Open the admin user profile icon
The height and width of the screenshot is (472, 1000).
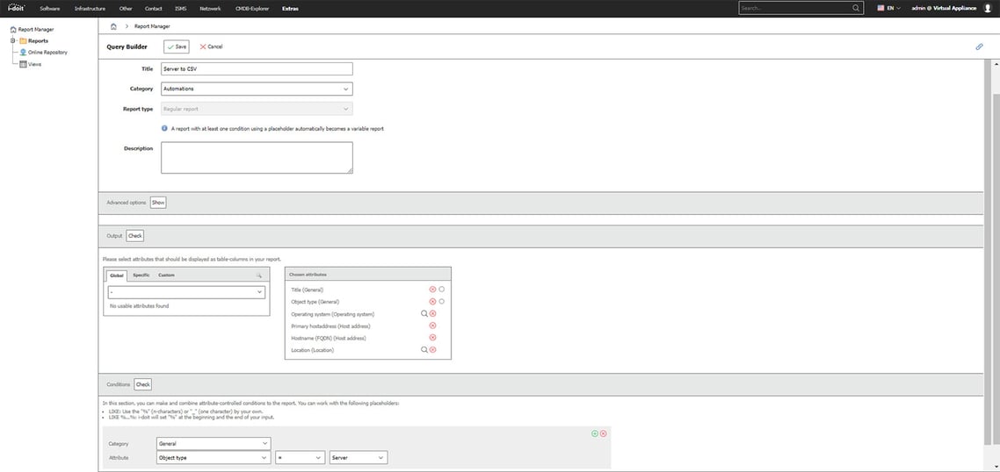(988, 8)
